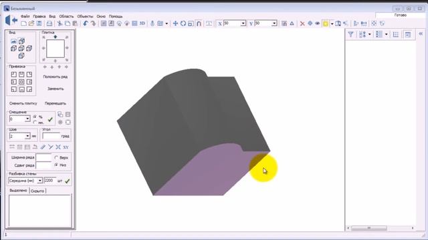
Task: Click the Сдвиг ряда input field
Action: coord(43,165)
